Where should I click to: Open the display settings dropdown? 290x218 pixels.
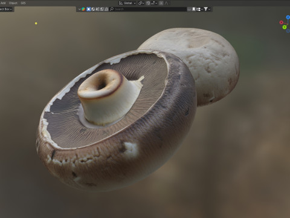[199, 9]
